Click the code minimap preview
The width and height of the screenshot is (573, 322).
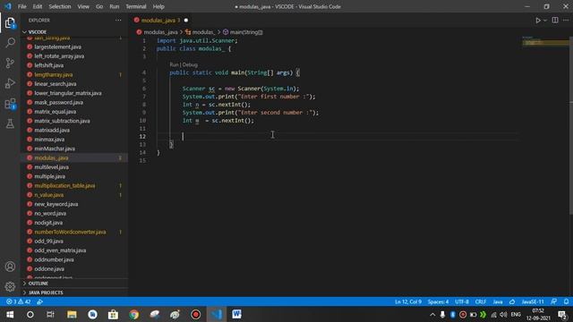click(544, 41)
